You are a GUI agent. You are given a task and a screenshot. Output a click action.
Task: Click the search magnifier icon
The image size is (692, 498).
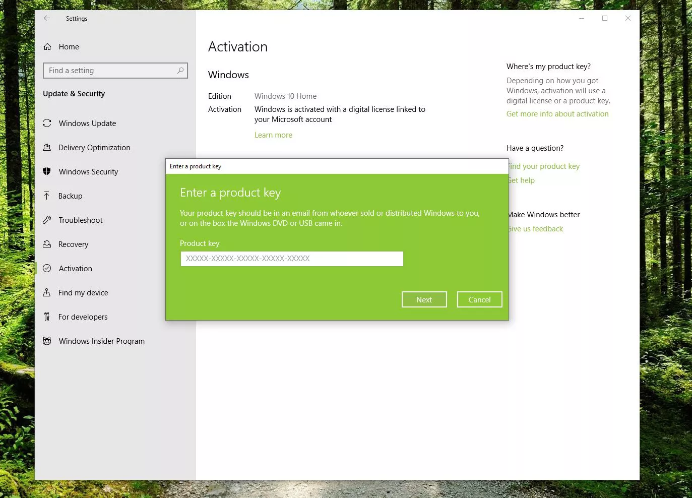(x=180, y=71)
